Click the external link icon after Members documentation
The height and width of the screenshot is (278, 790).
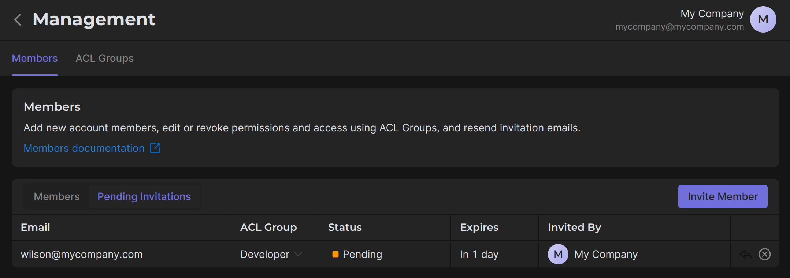click(x=155, y=148)
